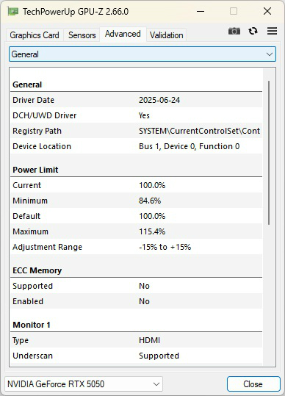
Task: Click the Monitor 1 section header
Action: (x=32, y=325)
